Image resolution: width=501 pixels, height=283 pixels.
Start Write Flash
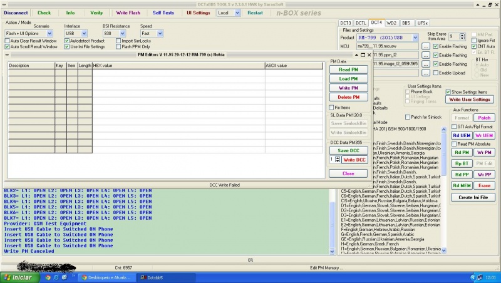[x=128, y=13]
